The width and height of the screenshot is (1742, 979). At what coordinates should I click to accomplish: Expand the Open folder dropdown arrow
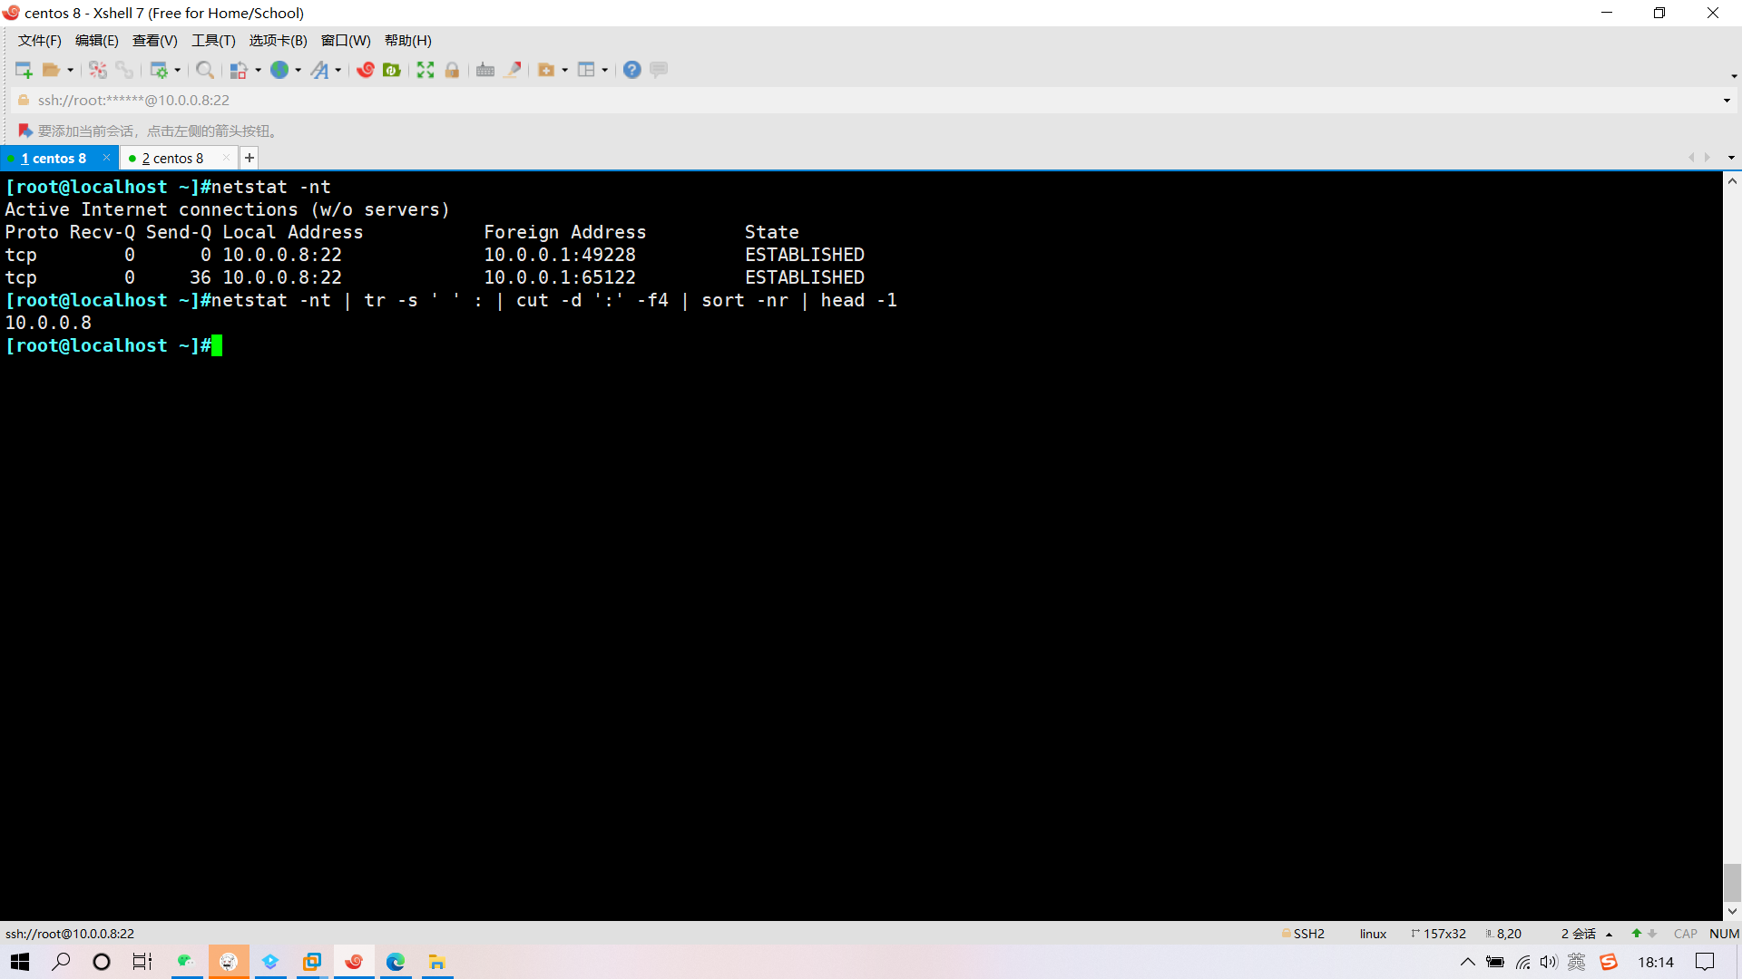(71, 70)
